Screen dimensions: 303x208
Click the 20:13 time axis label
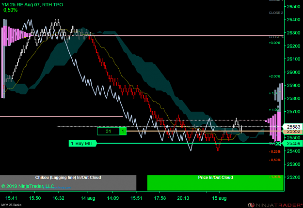[183, 198]
